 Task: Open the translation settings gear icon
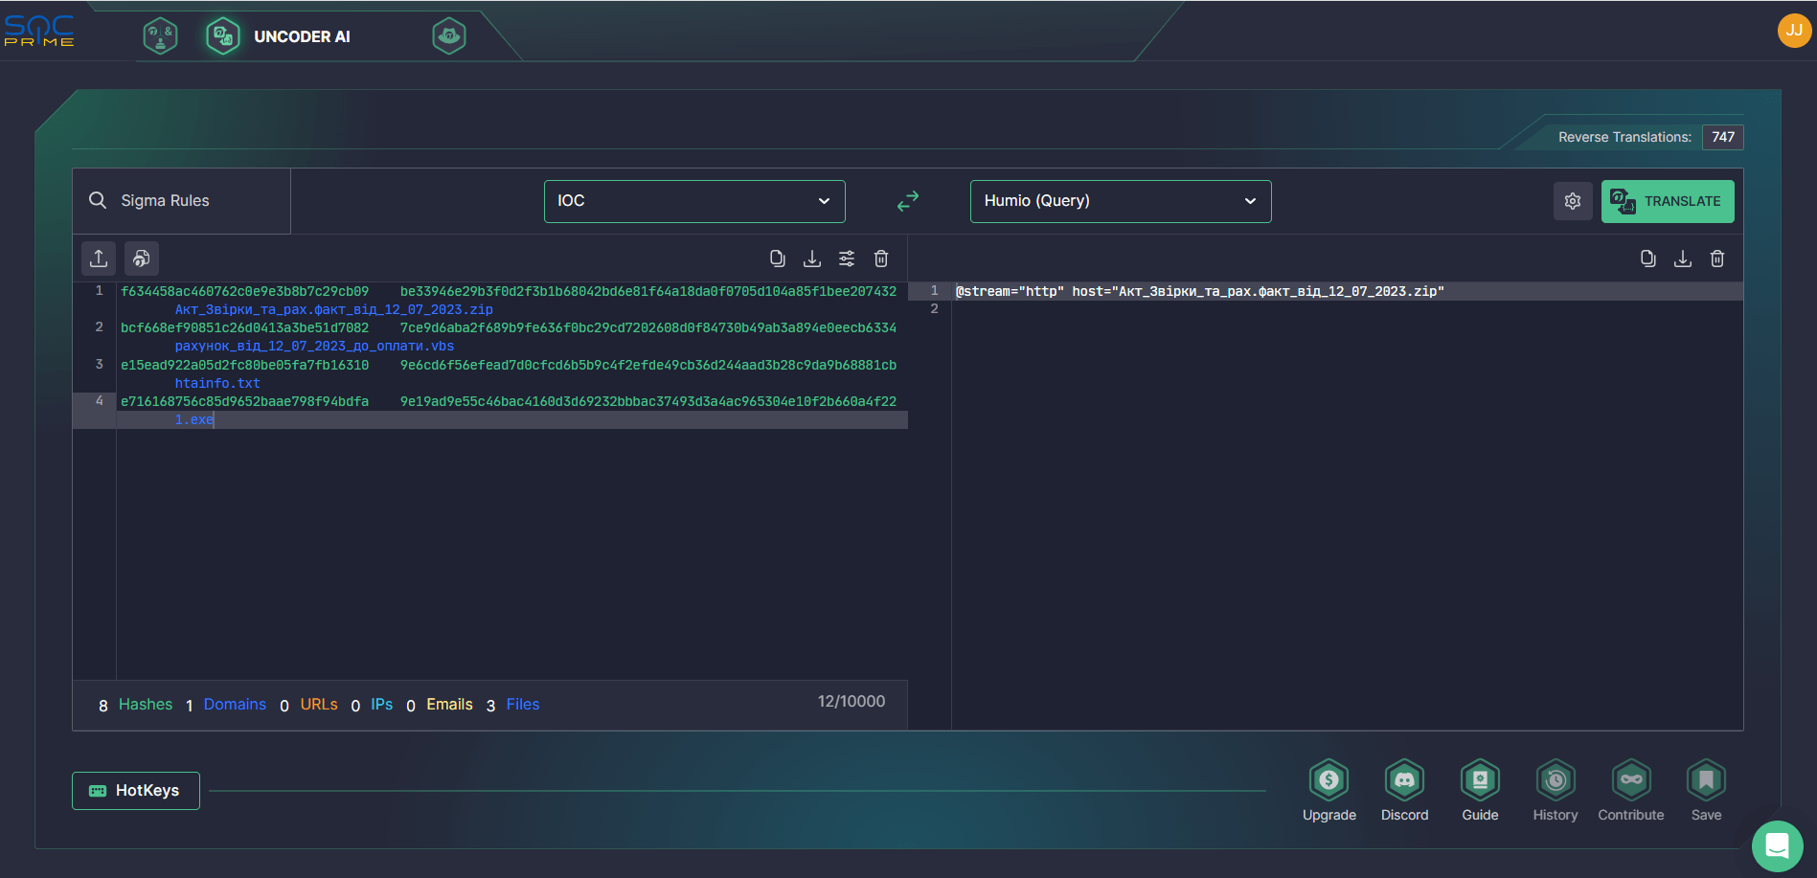coord(1572,201)
